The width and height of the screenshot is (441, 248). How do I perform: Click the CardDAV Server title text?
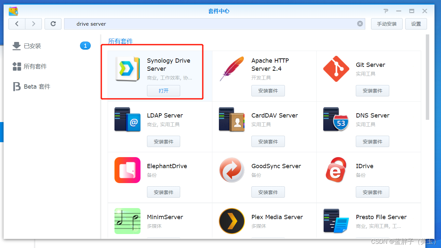click(x=274, y=115)
